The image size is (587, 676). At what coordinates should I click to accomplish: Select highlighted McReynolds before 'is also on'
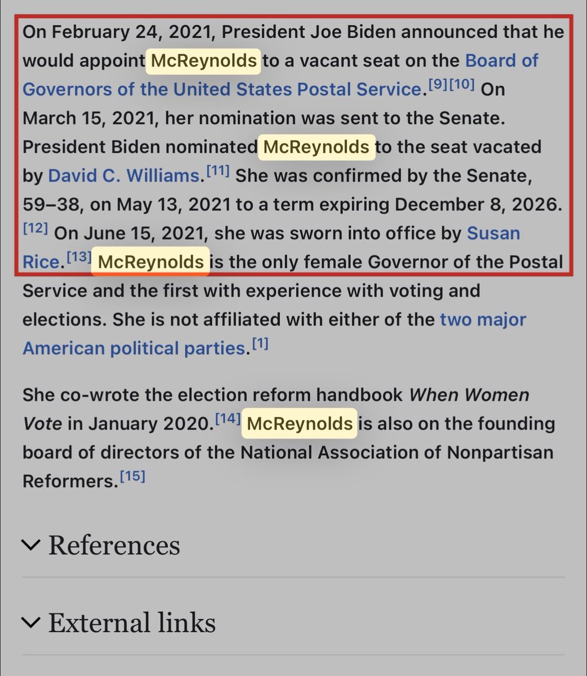[x=300, y=424]
